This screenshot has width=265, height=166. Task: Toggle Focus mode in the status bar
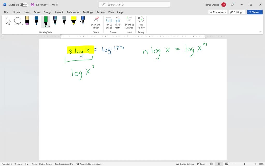click(201, 164)
